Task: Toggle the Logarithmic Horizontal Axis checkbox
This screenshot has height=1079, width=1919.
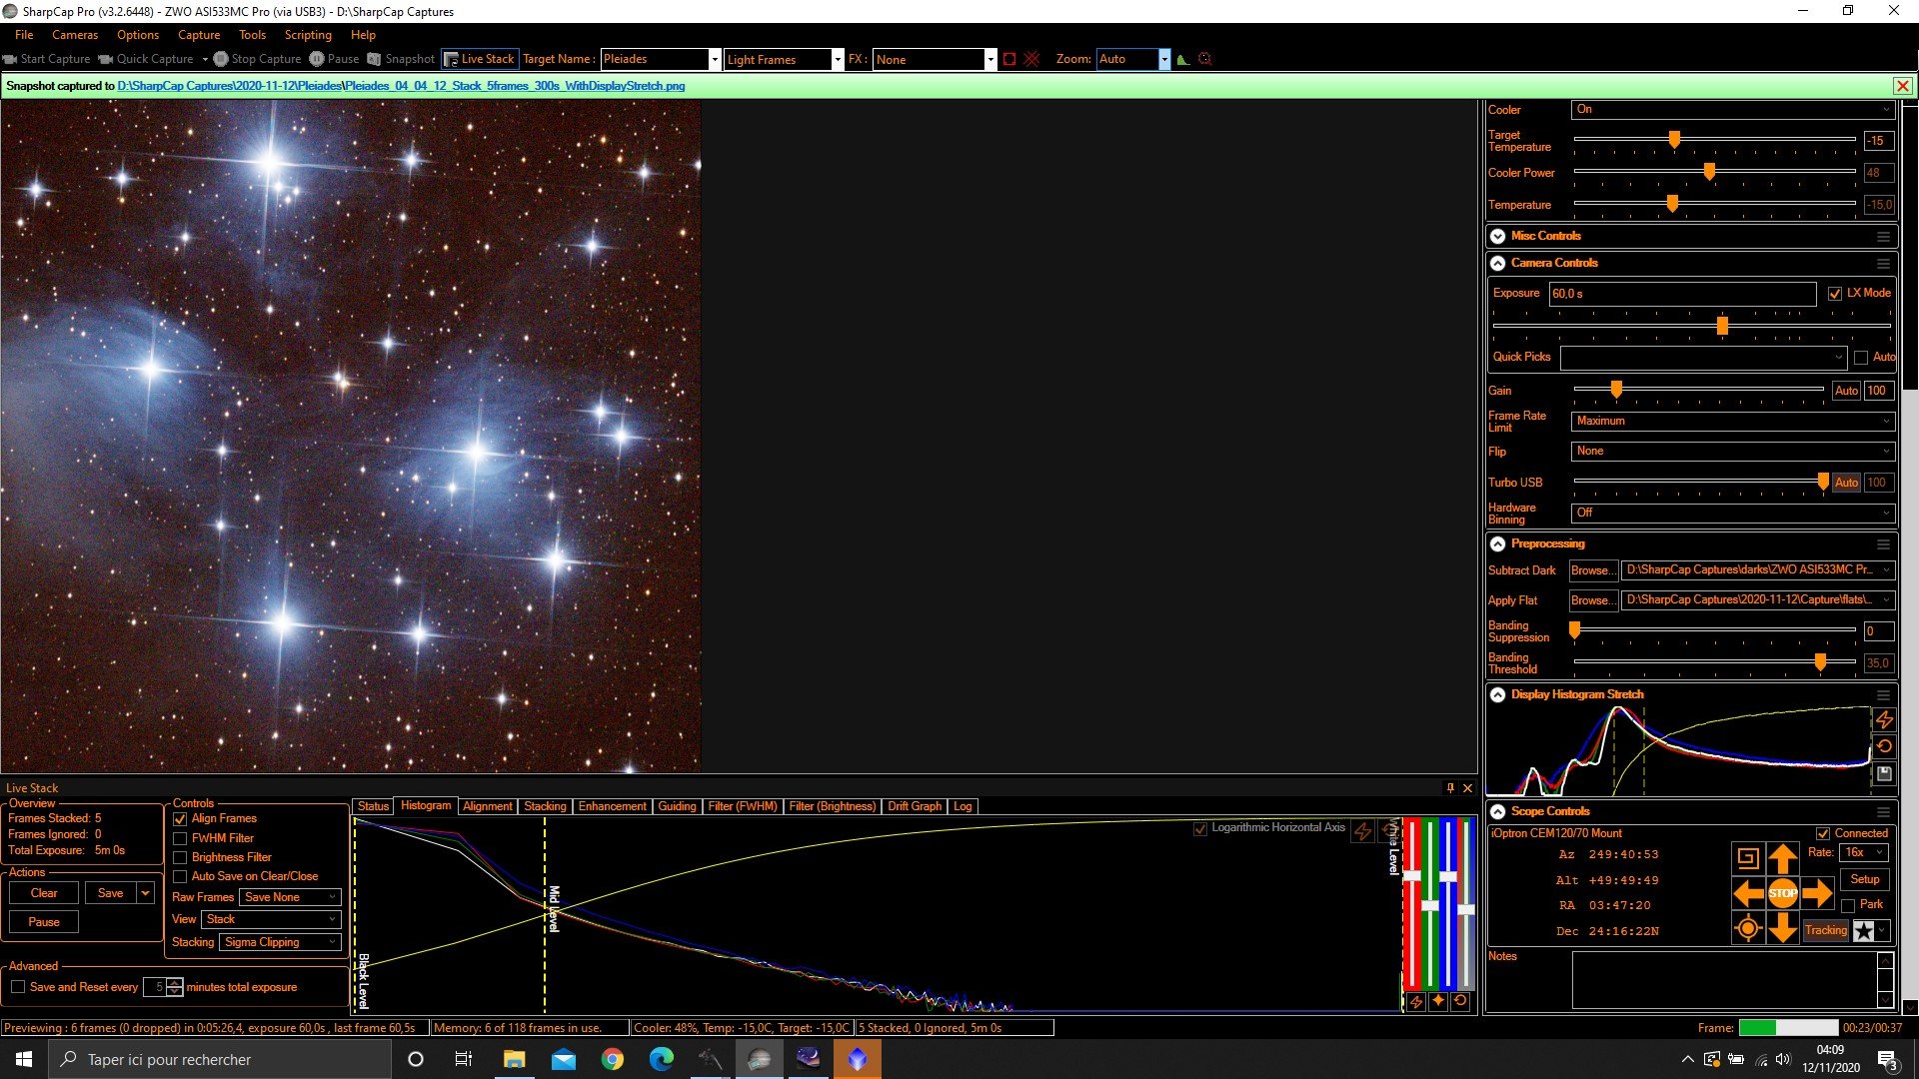Action: coord(1200,828)
